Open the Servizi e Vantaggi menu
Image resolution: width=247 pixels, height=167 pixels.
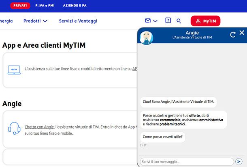(78, 21)
